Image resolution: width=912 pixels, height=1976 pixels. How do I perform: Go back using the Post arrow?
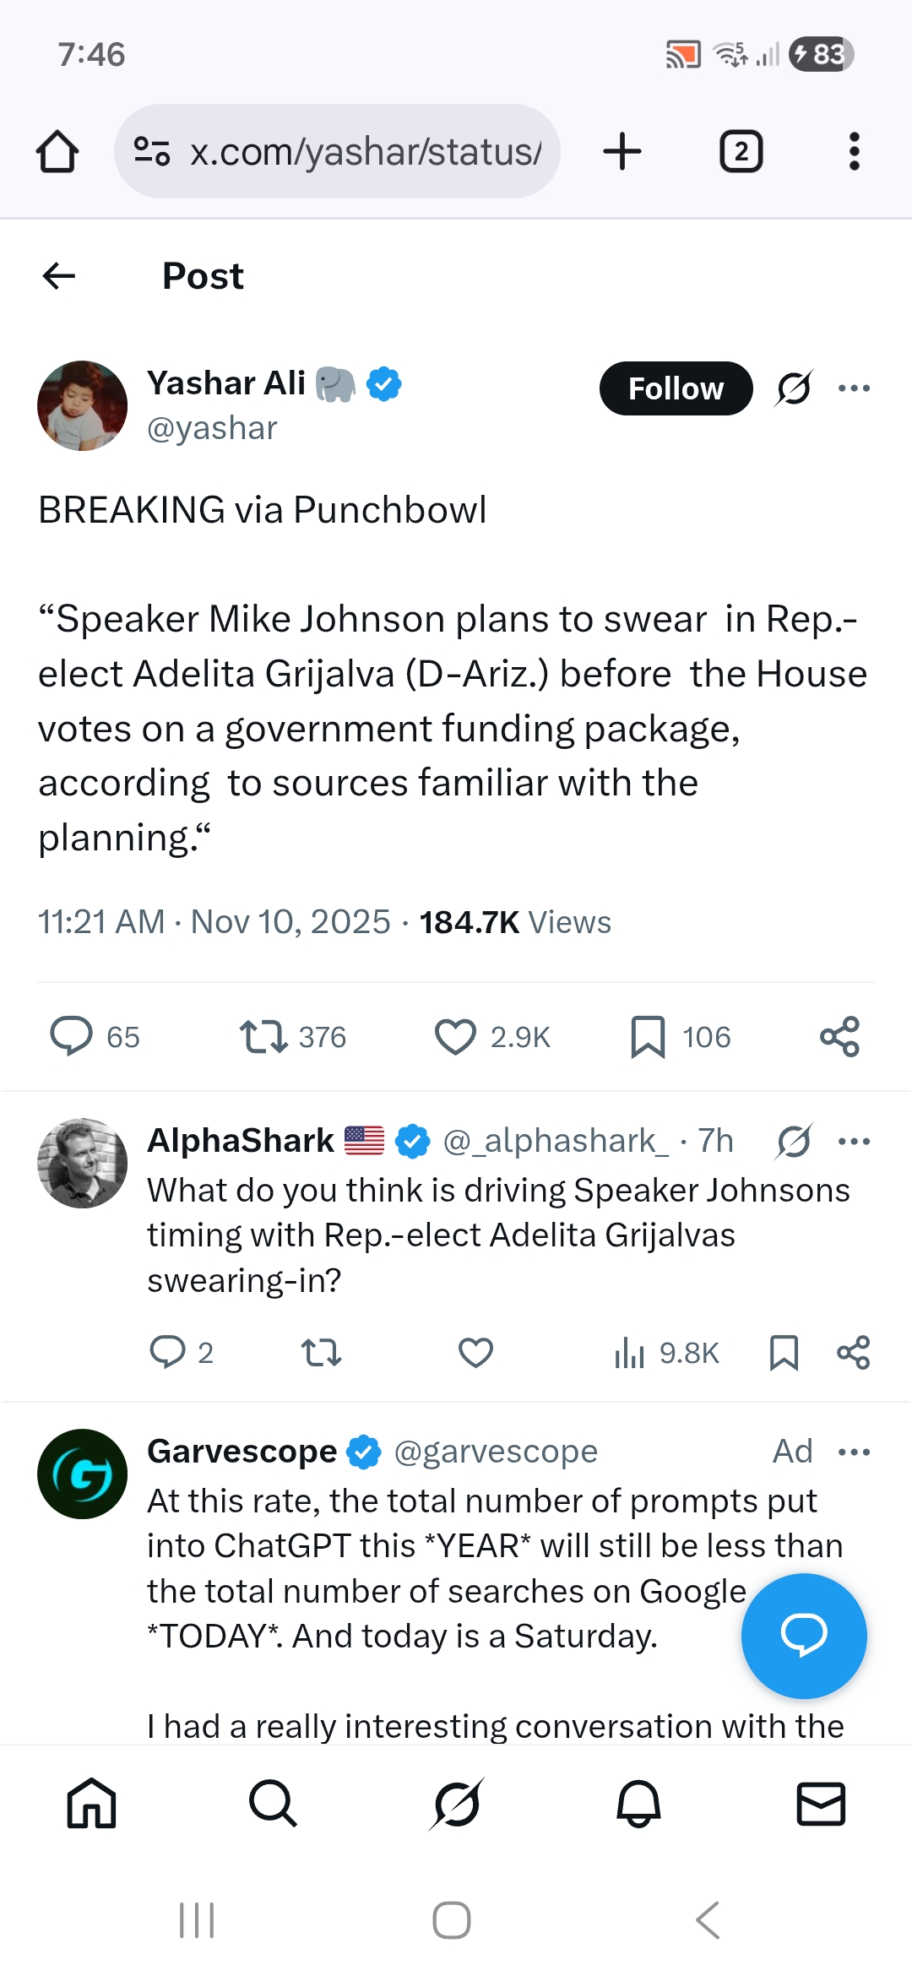point(59,275)
